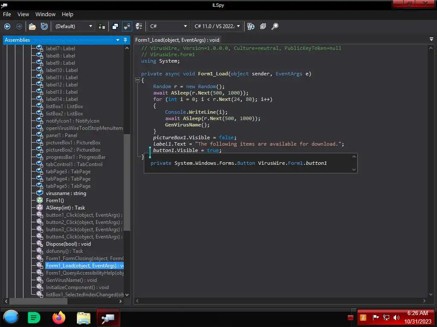Open the Assemblies pane options arrow
The image size is (437, 327).
click(x=118, y=40)
